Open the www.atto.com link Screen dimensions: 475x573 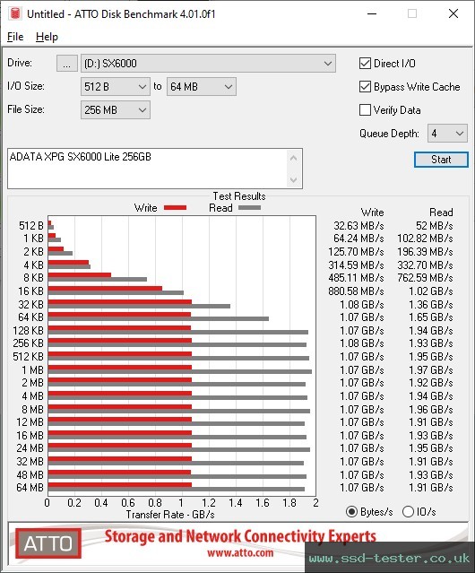[240, 552]
